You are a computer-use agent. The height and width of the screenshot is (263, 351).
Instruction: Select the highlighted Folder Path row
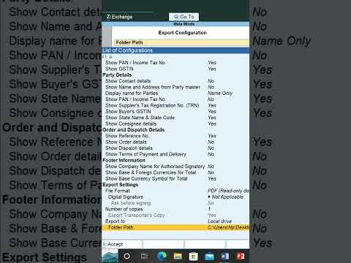175,227
